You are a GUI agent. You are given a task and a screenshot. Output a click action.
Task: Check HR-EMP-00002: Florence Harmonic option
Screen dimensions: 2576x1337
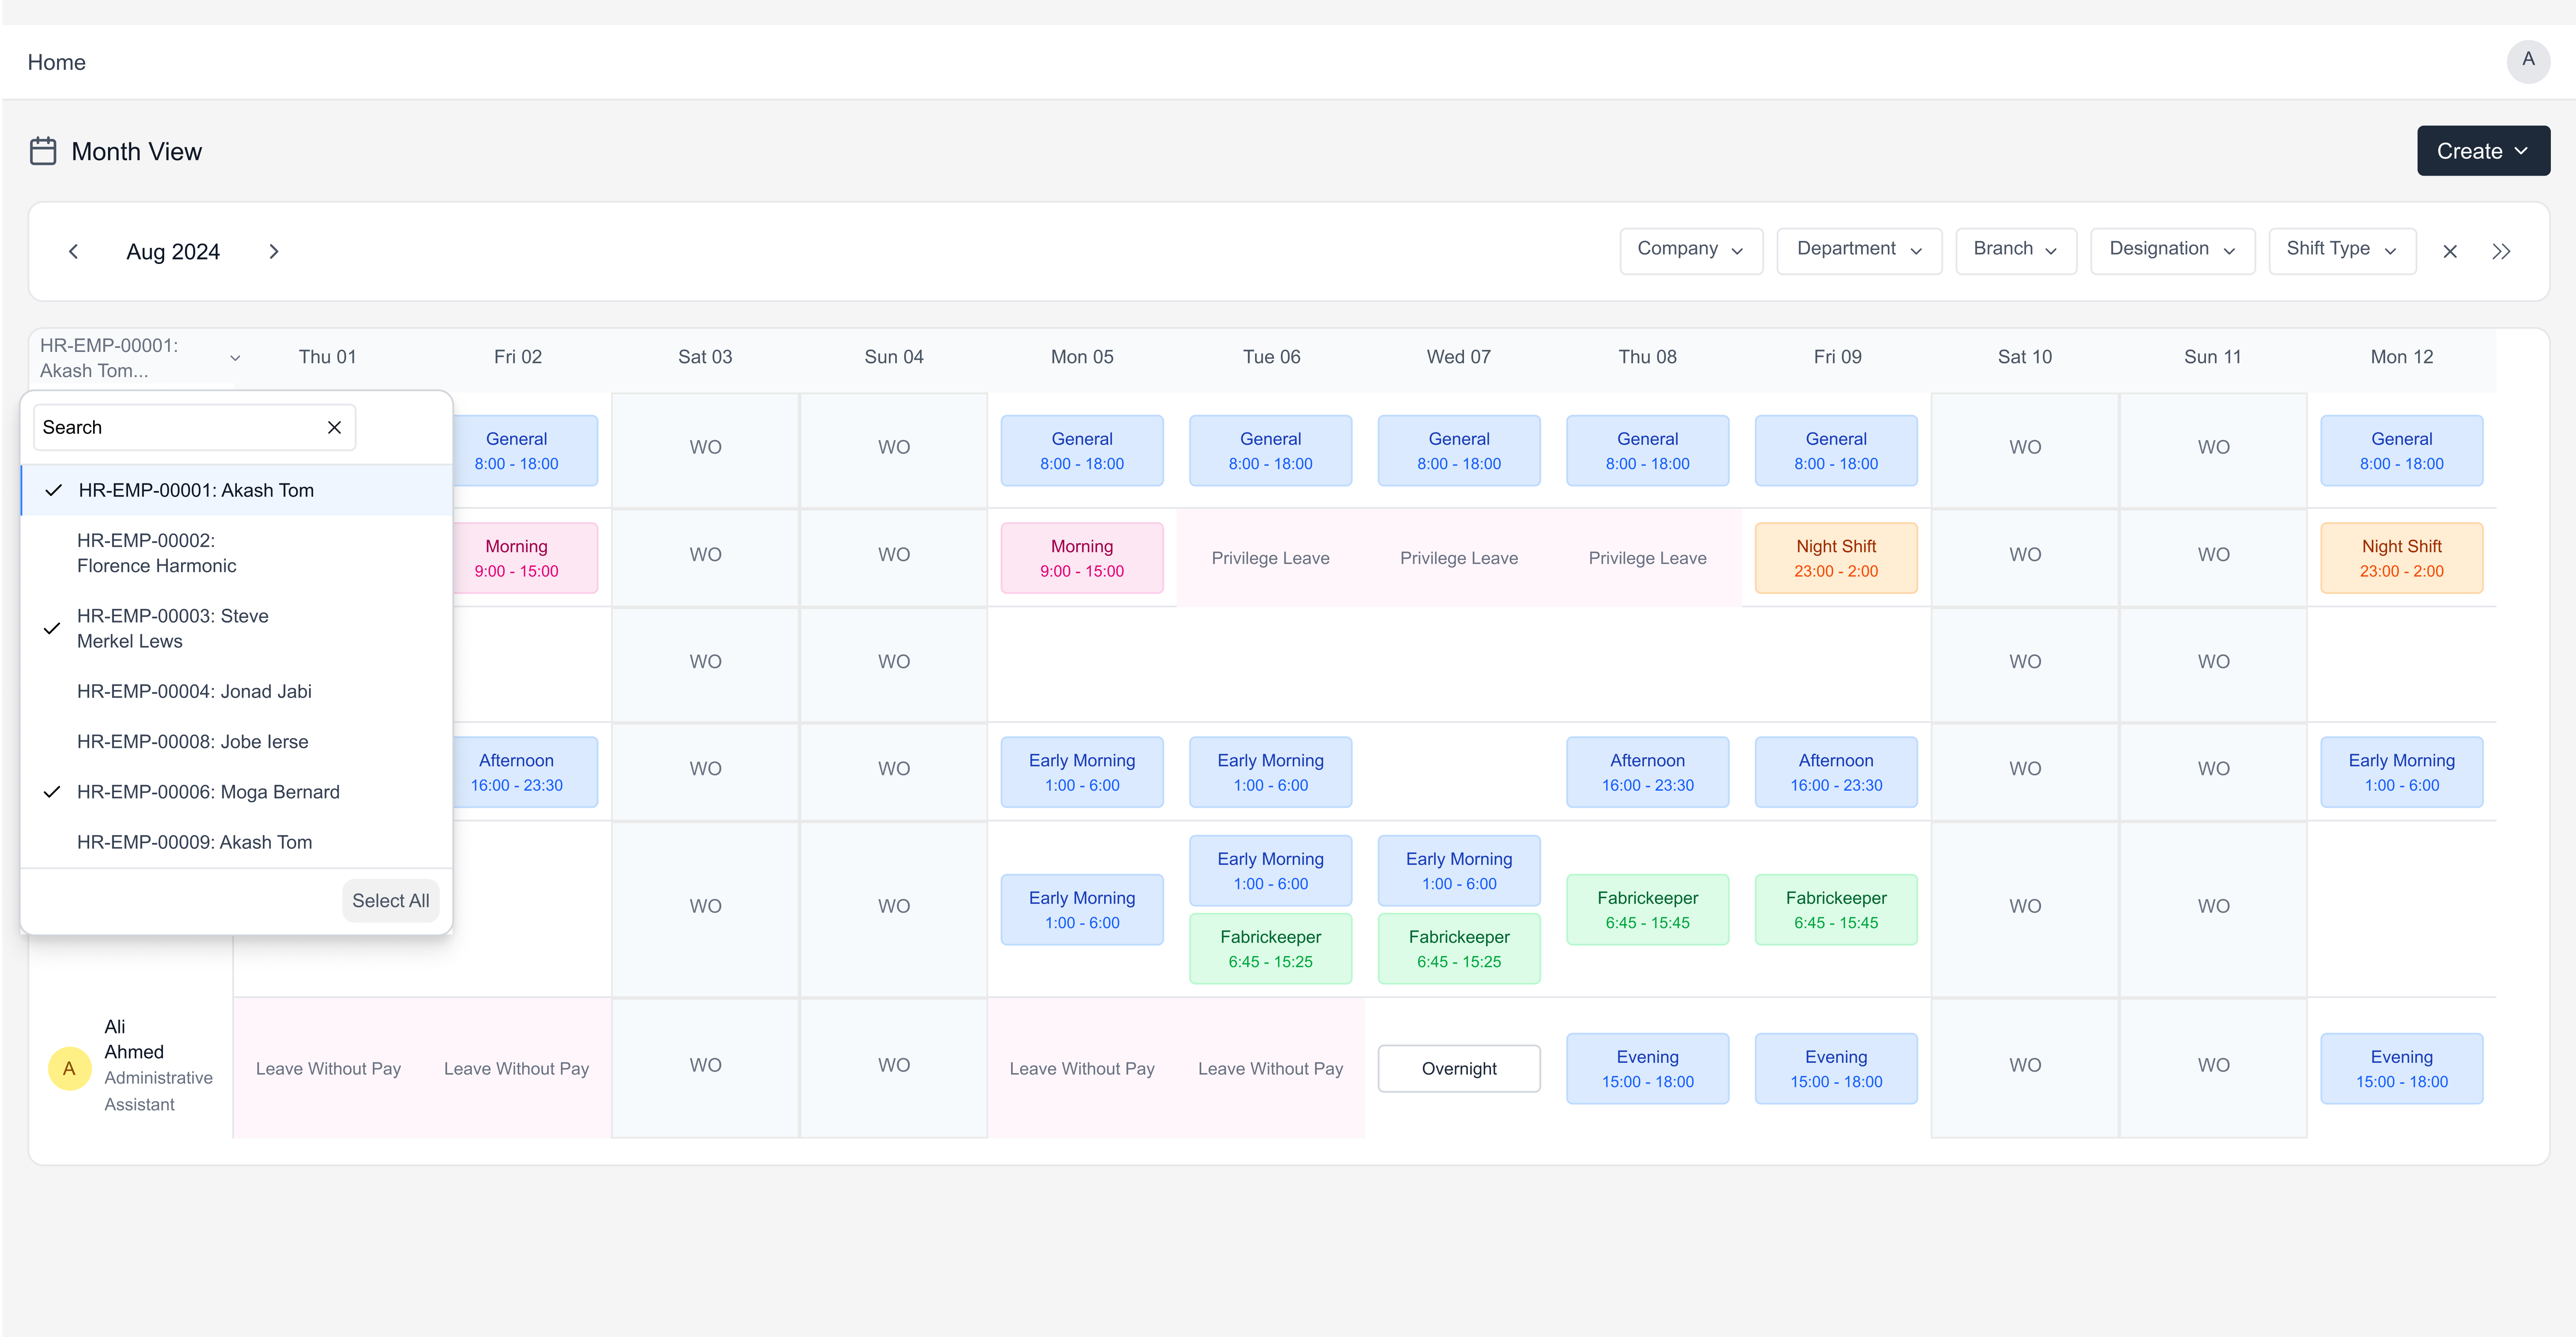point(157,553)
